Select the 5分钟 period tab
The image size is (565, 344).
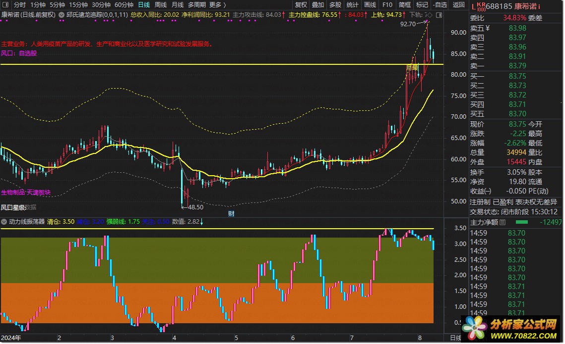[x=57, y=4]
